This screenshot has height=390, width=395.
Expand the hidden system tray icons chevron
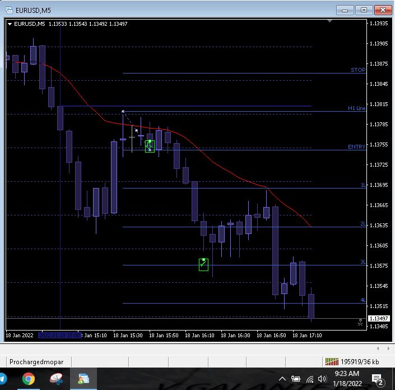point(282,379)
